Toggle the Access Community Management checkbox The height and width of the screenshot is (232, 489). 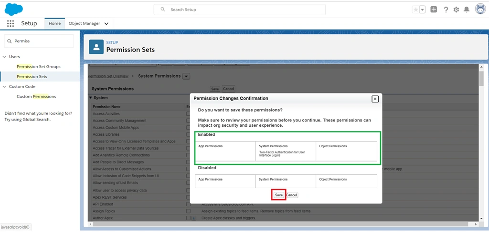coord(188,121)
